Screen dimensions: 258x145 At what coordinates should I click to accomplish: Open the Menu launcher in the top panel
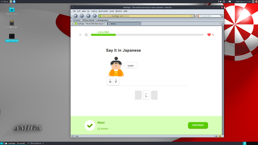point(5,2)
